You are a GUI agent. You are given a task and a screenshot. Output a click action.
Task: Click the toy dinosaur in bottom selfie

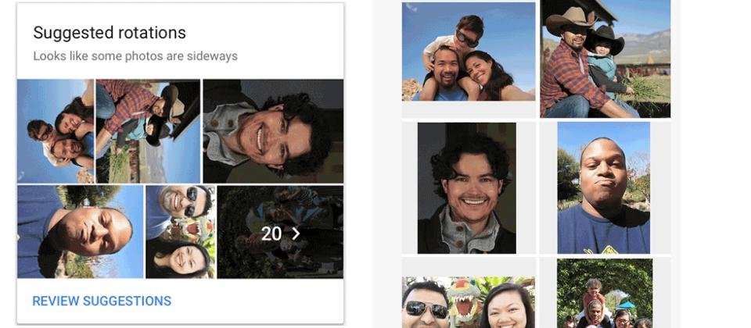tap(464, 300)
